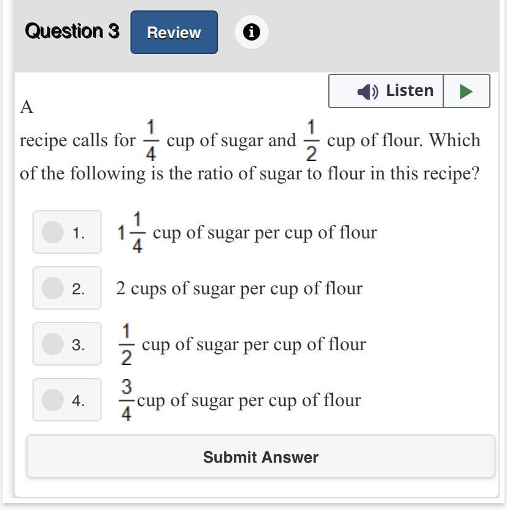
Task: Click the Listen label text
Action: tap(409, 91)
